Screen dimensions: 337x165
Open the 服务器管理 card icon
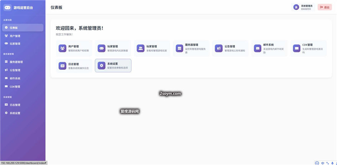[180, 48]
